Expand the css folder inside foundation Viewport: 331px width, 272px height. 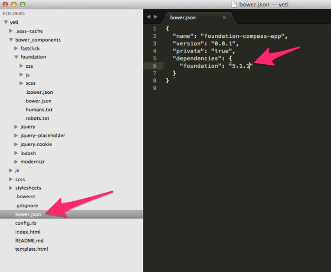tap(21, 66)
